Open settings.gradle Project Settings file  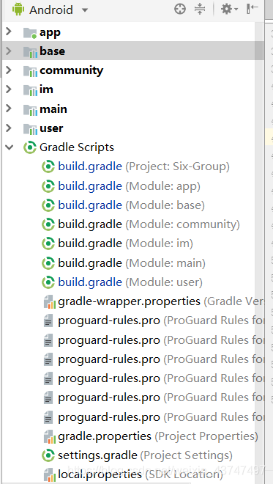[145, 455]
